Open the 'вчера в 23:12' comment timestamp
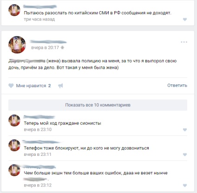 [38, 185]
